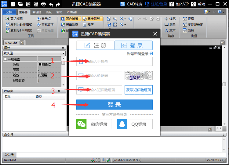Viewport: 229px width, 165px height.
Task: Open the 文件 menu
Action: 9,12
